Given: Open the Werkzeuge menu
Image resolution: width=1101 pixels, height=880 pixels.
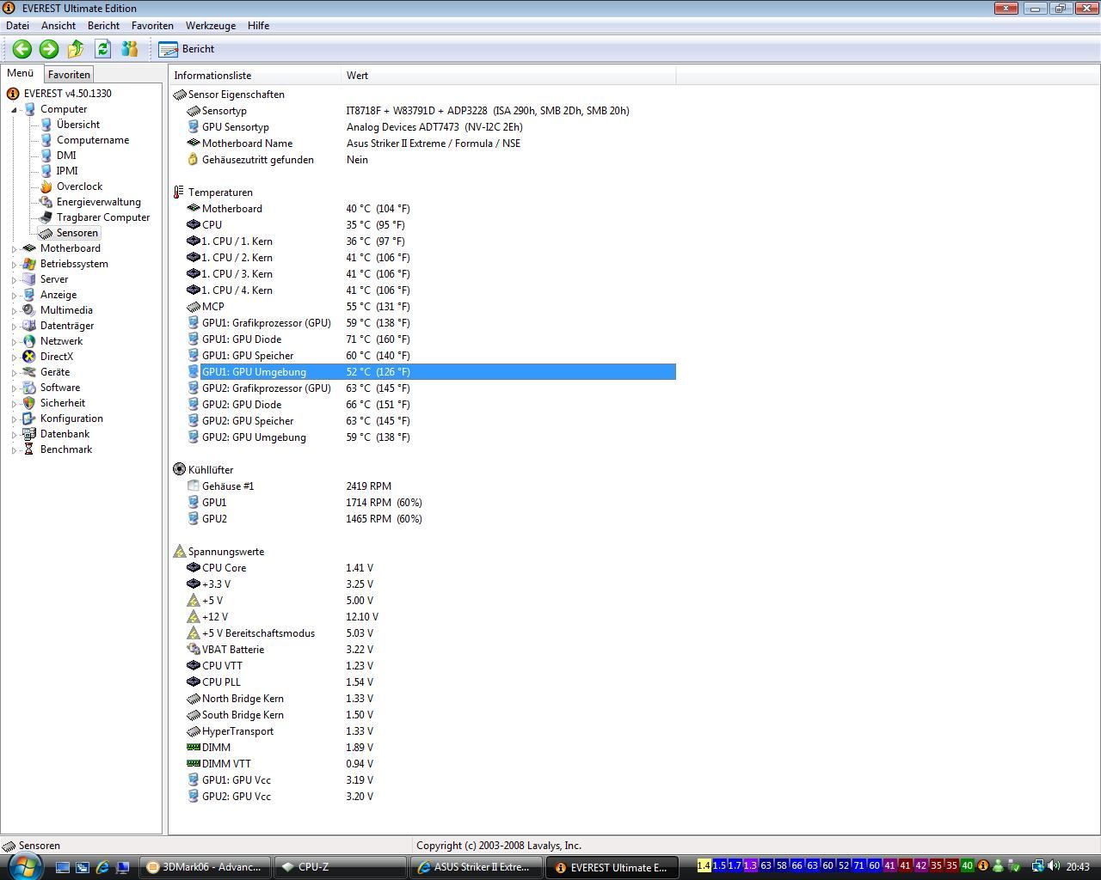Looking at the screenshot, I should coord(211,26).
